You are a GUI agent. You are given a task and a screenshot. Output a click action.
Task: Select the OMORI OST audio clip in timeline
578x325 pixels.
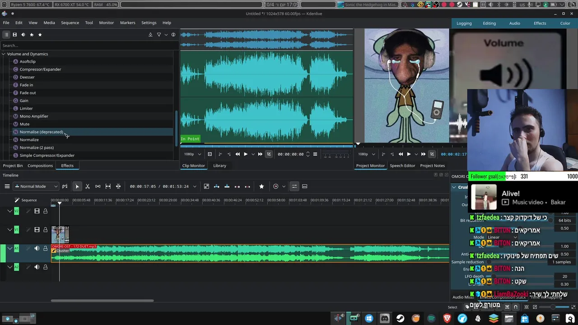(x=250, y=253)
